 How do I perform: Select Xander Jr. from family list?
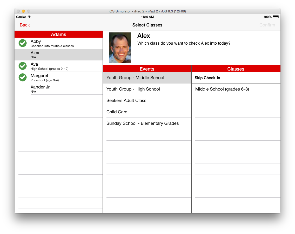(58, 89)
